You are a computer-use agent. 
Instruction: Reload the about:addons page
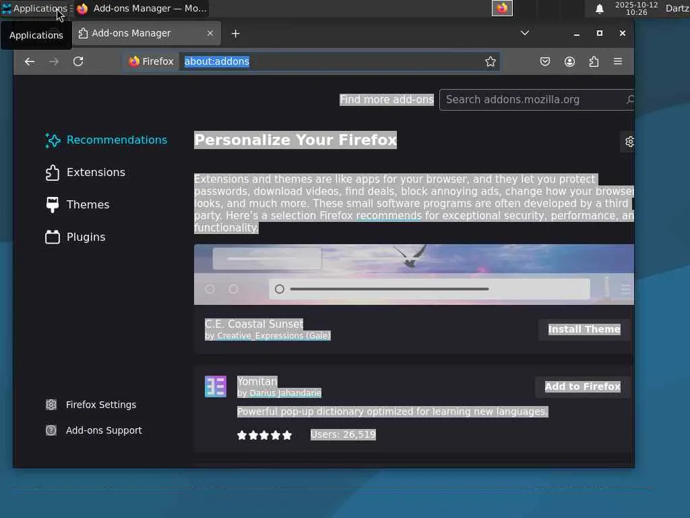pos(78,61)
